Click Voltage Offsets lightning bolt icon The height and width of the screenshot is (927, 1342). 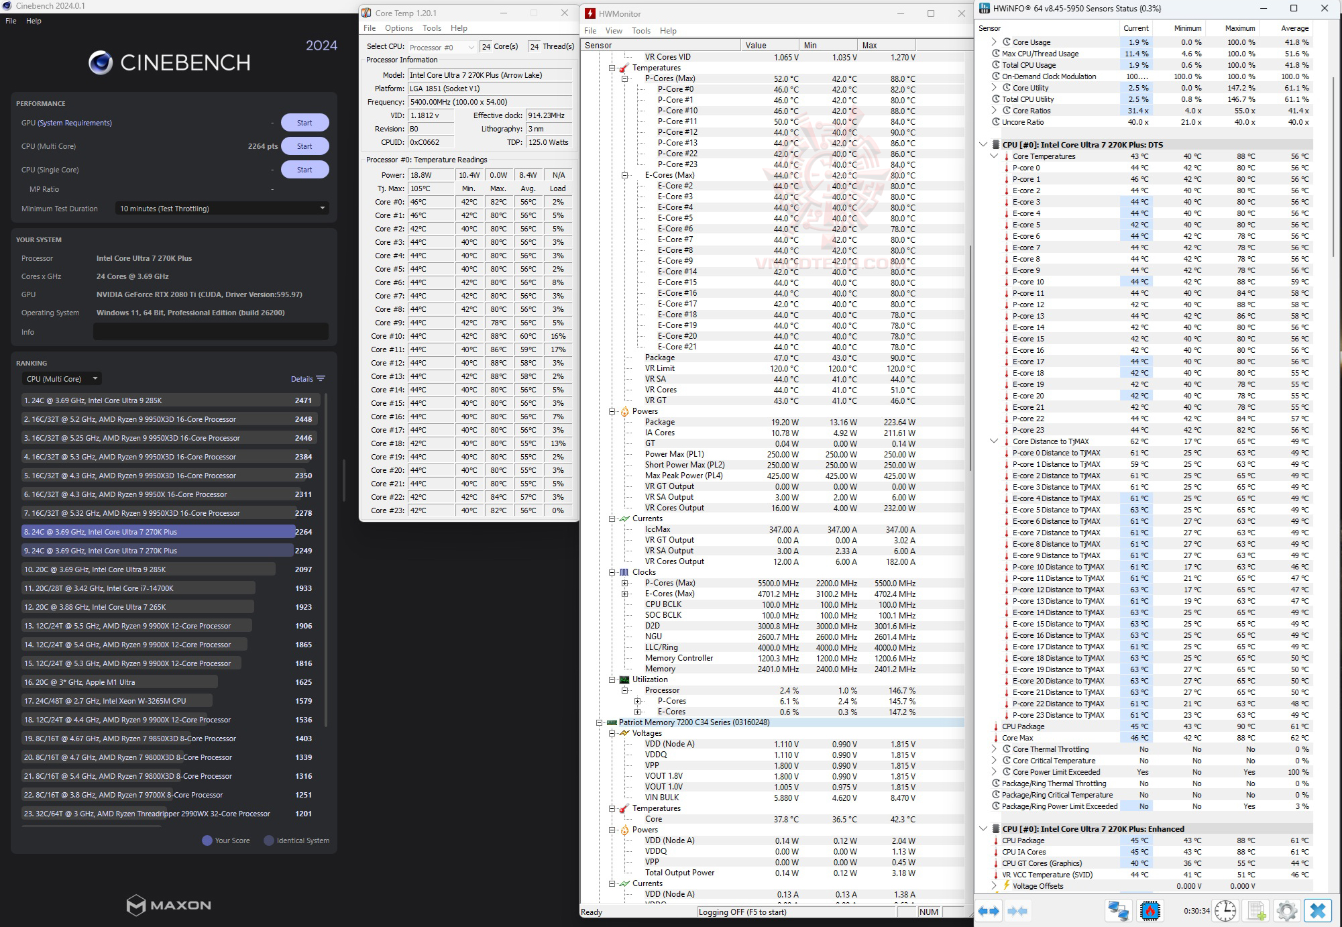[x=1007, y=885]
